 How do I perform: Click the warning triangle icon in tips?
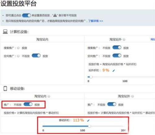point(55,16)
